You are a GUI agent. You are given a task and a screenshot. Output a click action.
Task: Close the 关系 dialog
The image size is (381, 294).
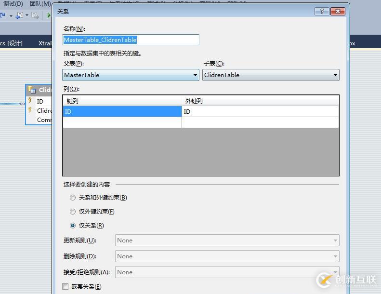coord(338,11)
